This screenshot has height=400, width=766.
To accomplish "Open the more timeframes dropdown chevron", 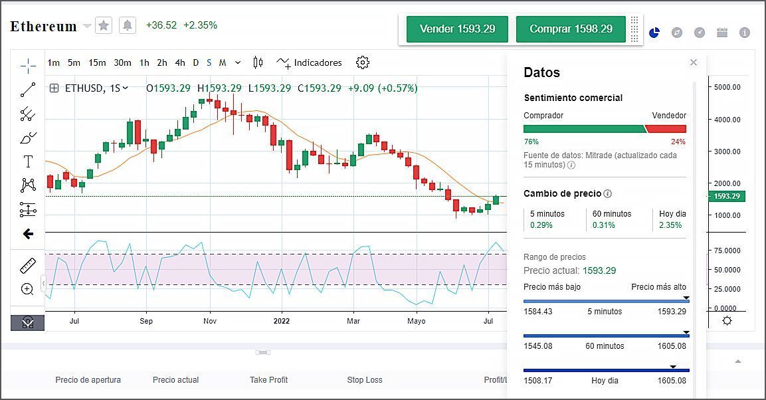I will coord(237,63).
